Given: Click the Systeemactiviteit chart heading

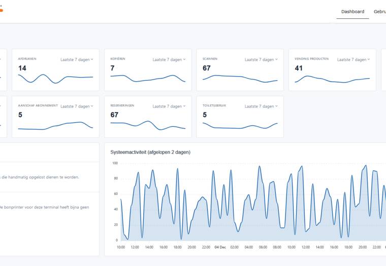Looking at the screenshot, I should (150, 152).
